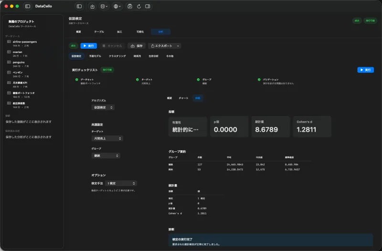This screenshot has width=382, height=251.
Task: Switch to the 分析 workspace tab
Action: pos(160,31)
